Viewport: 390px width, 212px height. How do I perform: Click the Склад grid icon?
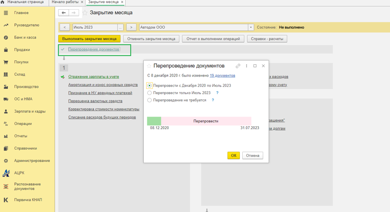coord(6,74)
